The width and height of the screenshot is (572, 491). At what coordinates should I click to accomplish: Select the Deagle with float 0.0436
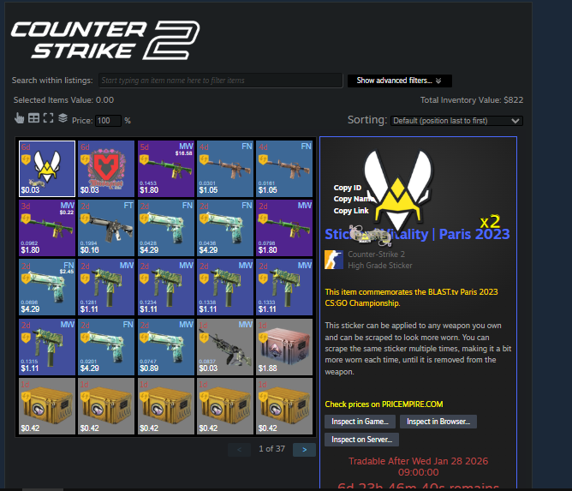(x=225, y=228)
